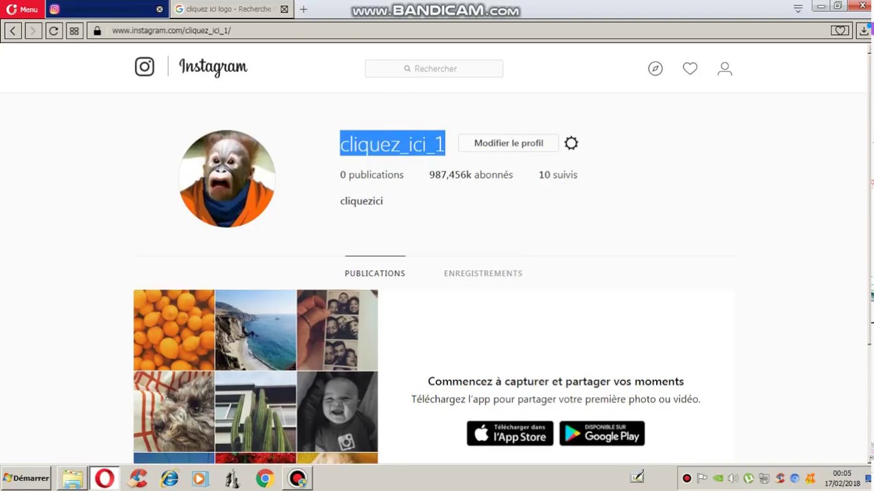Click the laughing baby photo thumbnail
The image size is (874, 491).
tap(337, 411)
